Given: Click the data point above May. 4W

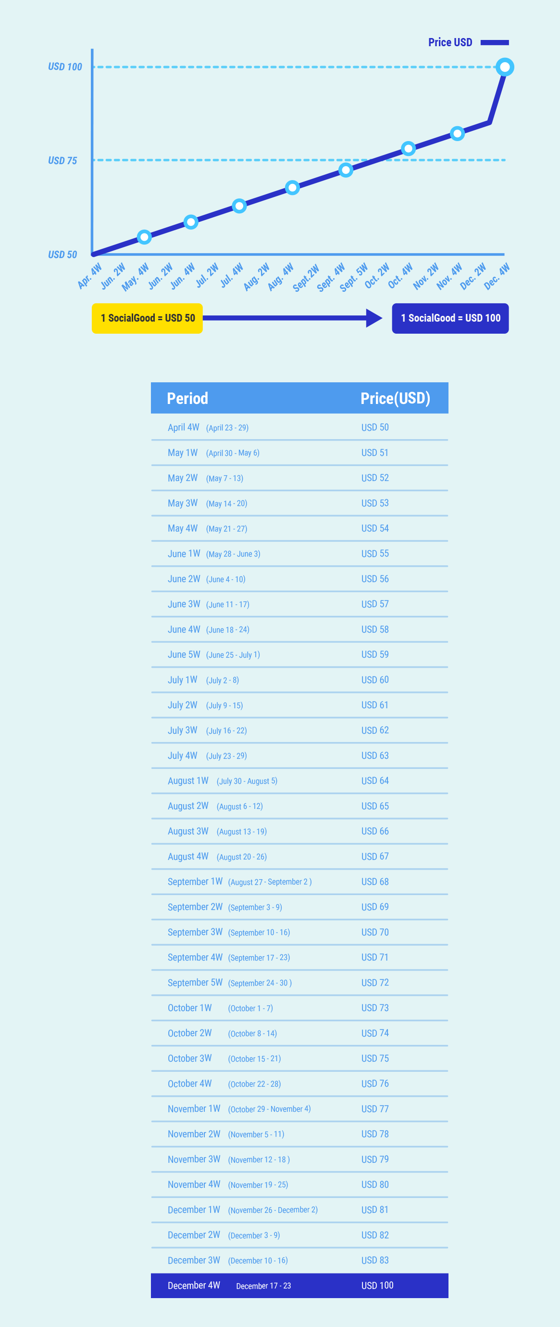Looking at the screenshot, I should coord(145,237).
